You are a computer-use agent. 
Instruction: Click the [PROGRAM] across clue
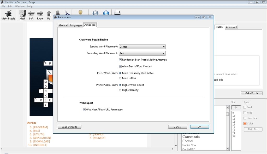(x=40, y=127)
